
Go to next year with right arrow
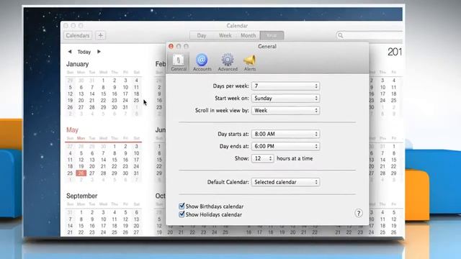(99, 52)
